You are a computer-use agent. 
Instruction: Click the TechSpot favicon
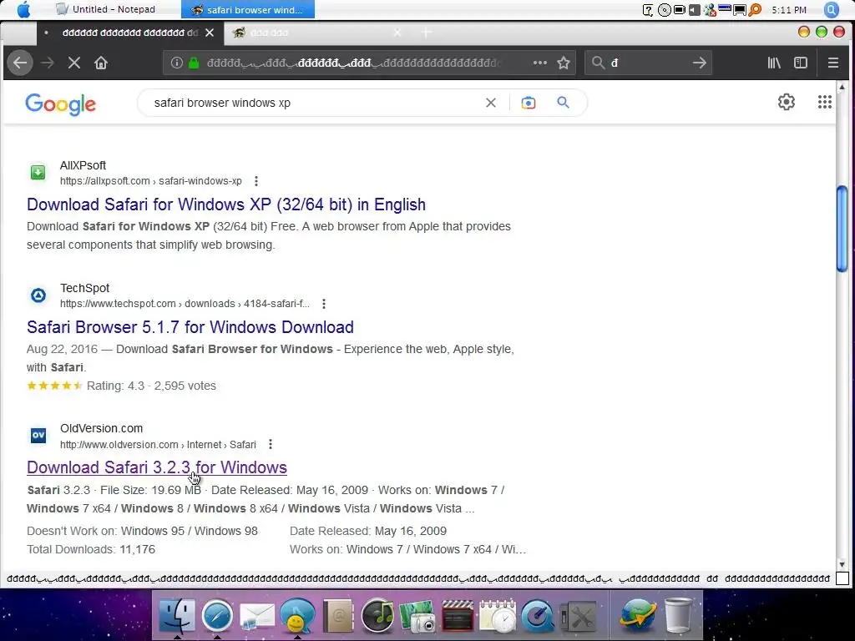[x=38, y=295]
